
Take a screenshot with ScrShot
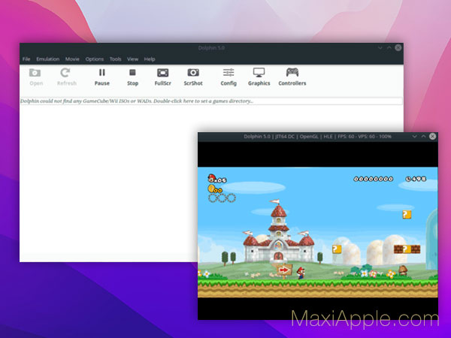(x=193, y=77)
